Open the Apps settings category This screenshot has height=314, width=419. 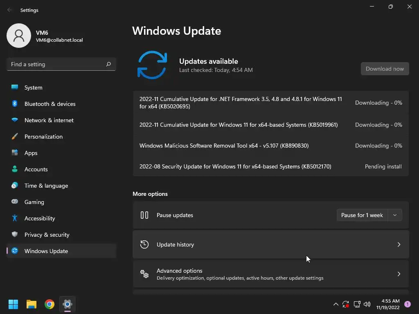pos(61,153)
